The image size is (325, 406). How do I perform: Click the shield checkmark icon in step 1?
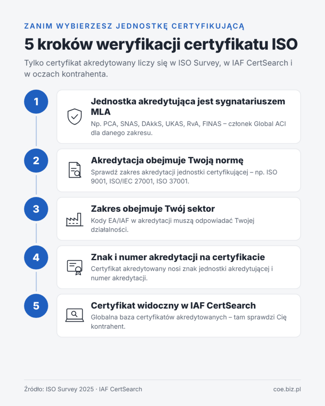point(75,117)
